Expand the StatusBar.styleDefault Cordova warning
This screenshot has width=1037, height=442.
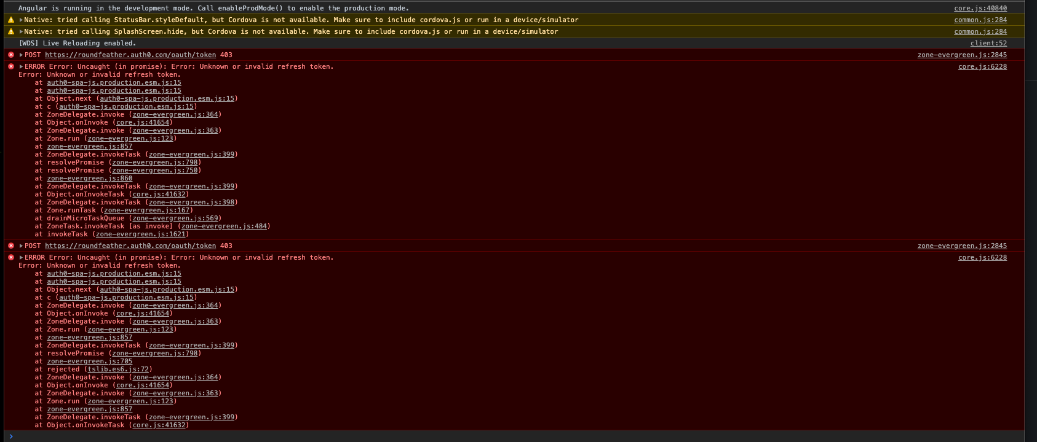point(21,20)
